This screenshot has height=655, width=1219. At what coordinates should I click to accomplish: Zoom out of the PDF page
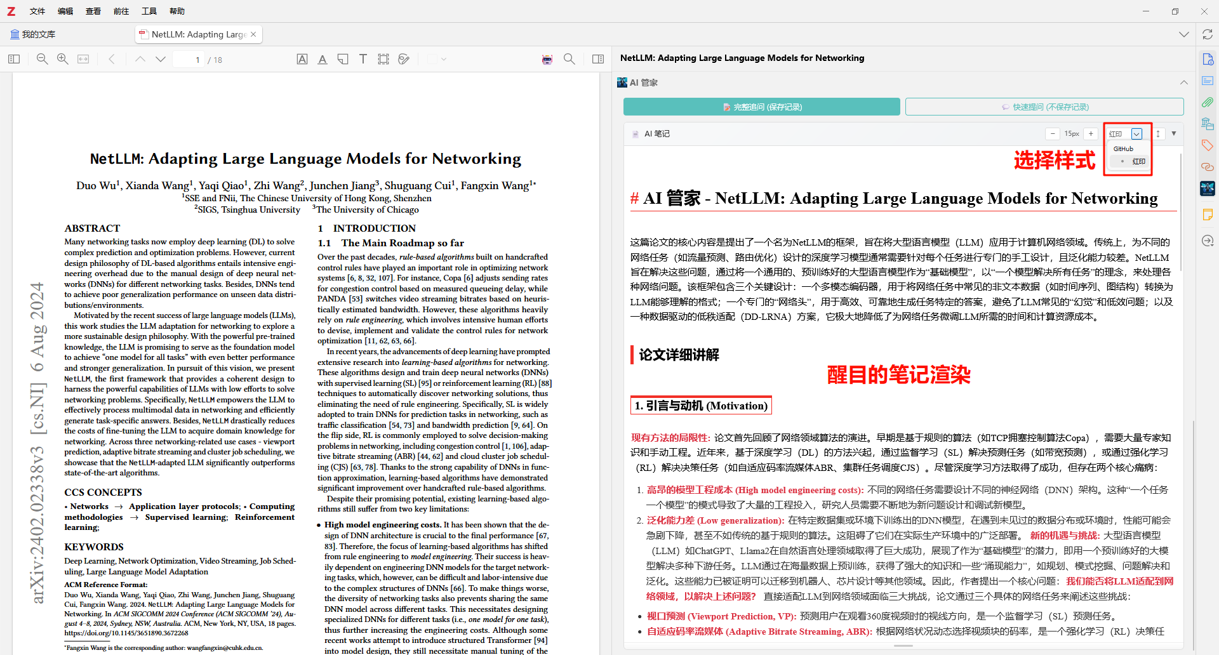(43, 59)
